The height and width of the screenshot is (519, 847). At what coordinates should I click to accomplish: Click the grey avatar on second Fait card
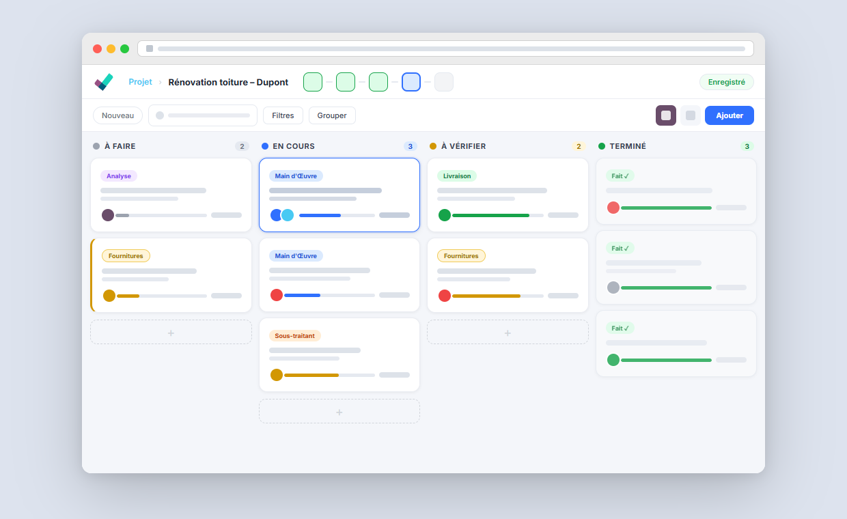(x=613, y=287)
